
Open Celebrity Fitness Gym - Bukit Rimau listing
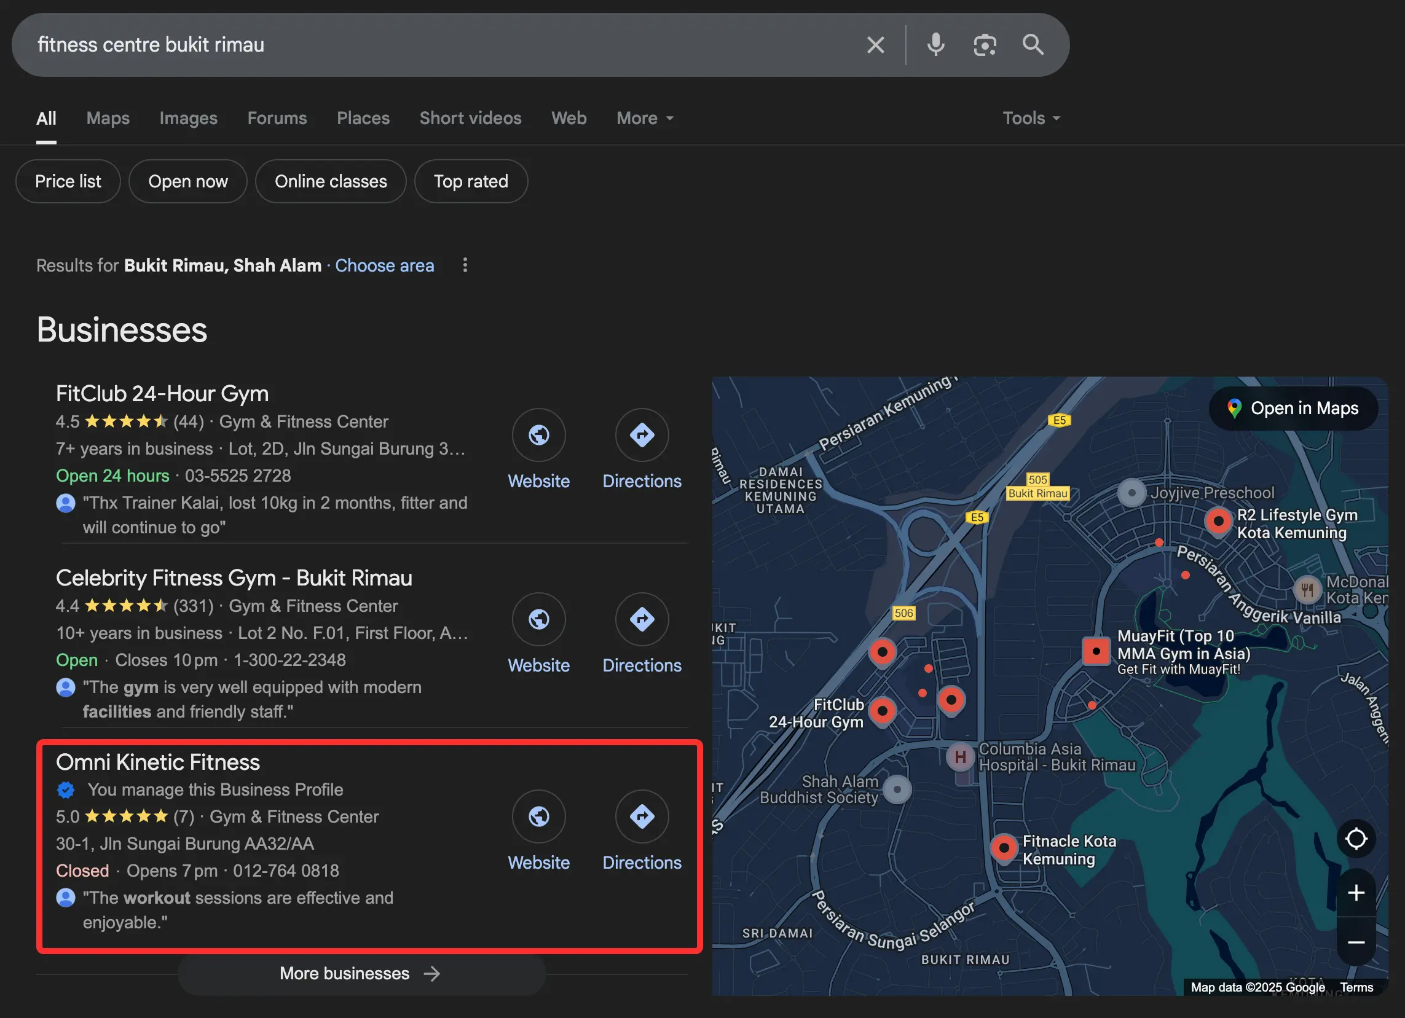click(234, 578)
